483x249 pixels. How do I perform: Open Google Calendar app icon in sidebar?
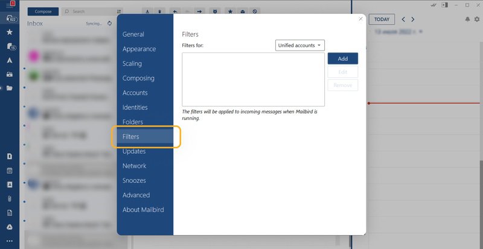(10, 171)
